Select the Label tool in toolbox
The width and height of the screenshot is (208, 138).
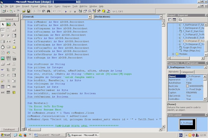coord(14,24)
